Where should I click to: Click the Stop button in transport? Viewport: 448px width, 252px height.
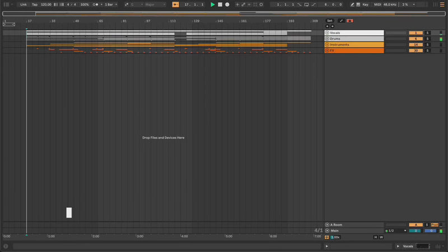[220, 4]
